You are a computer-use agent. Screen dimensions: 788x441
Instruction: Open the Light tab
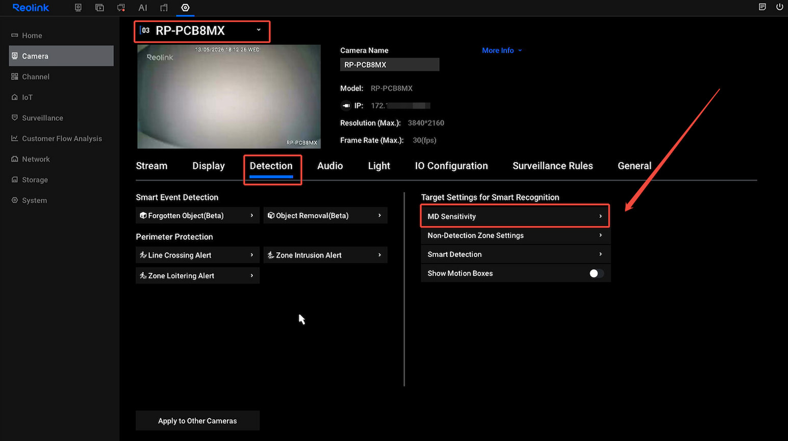click(x=379, y=166)
